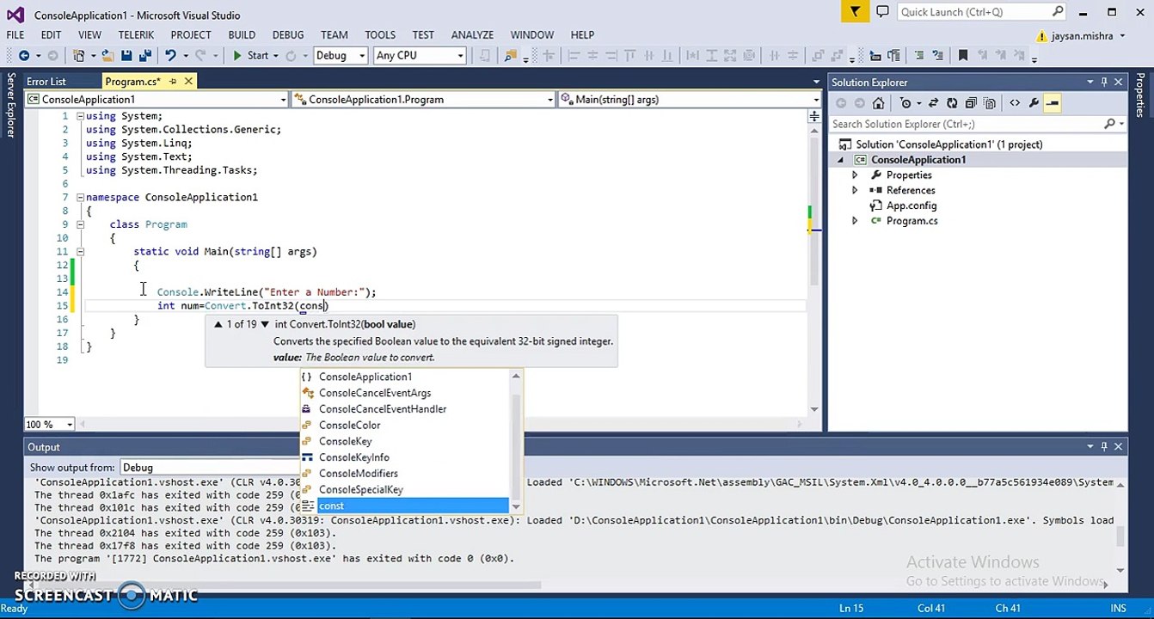The image size is (1154, 619).
Task: Open the EDIT menu
Action: pyautogui.click(x=51, y=35)
